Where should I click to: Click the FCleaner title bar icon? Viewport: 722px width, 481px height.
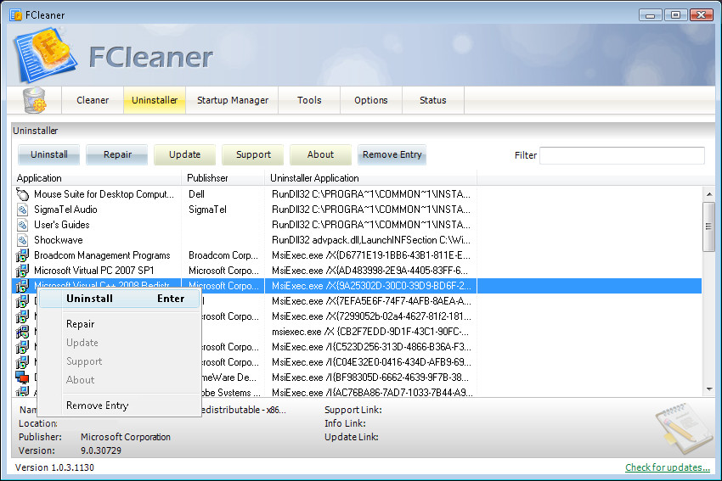coord(15,15)
